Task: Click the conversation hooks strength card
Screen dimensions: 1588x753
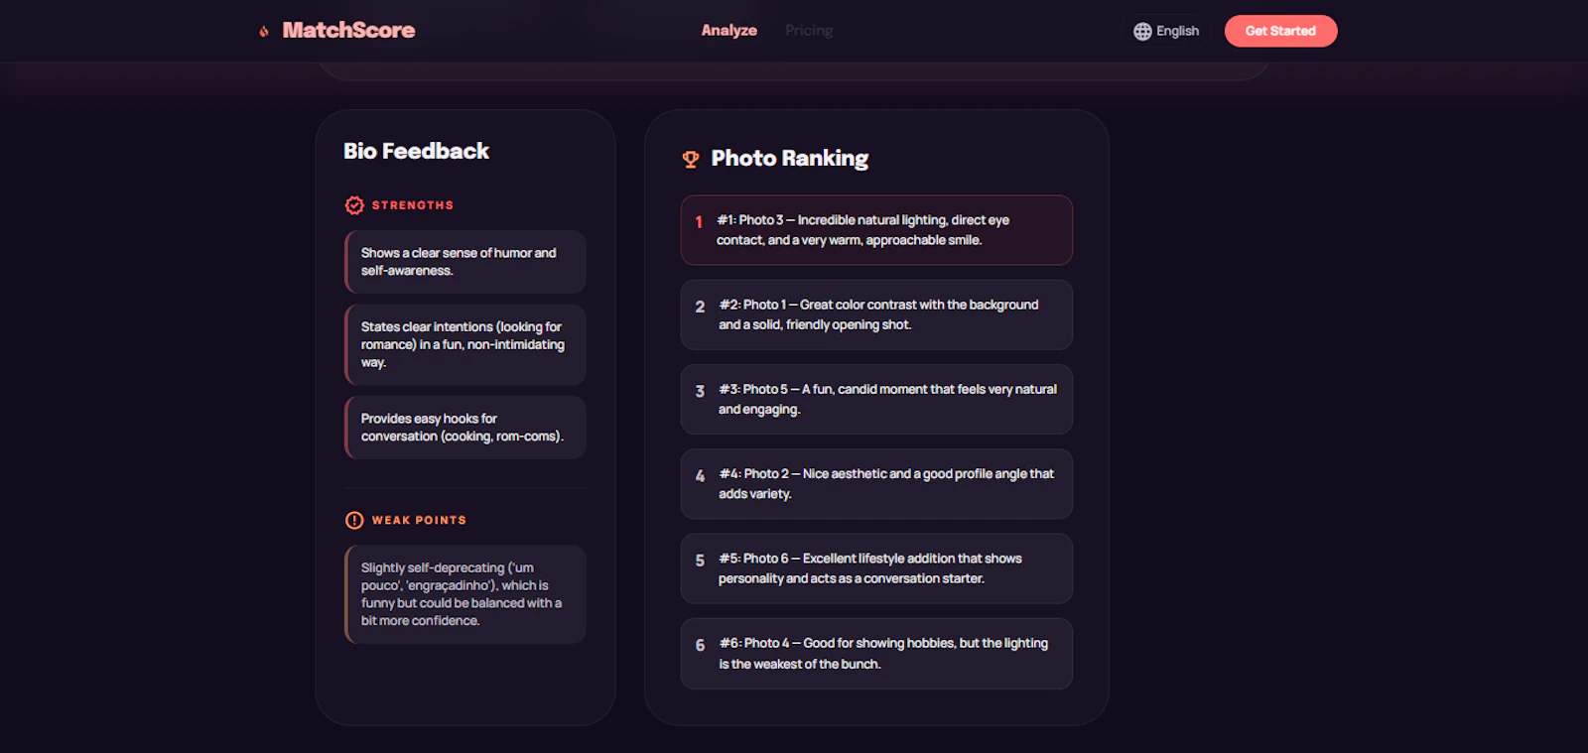Action: pyautogui.click(x=464, y=428)
